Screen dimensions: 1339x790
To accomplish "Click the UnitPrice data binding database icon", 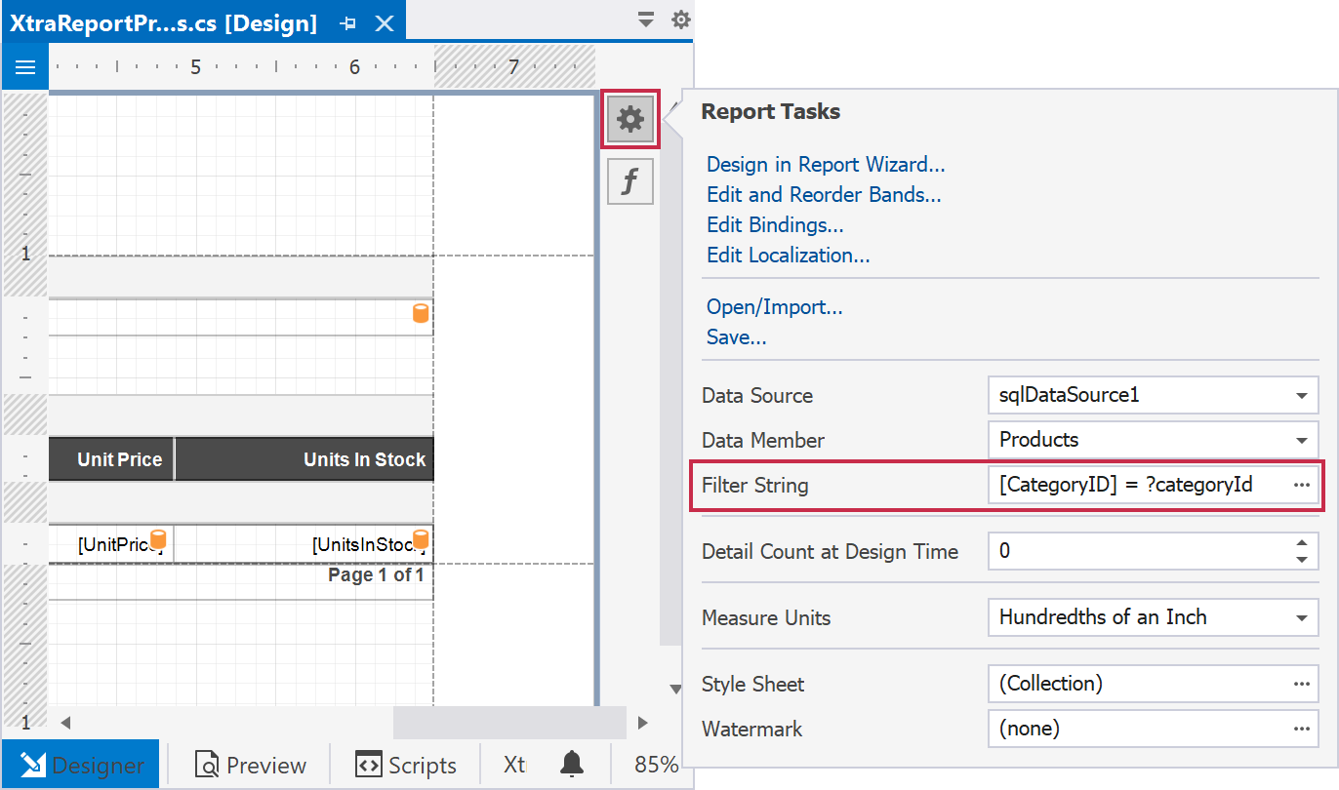I will [158, 540].
